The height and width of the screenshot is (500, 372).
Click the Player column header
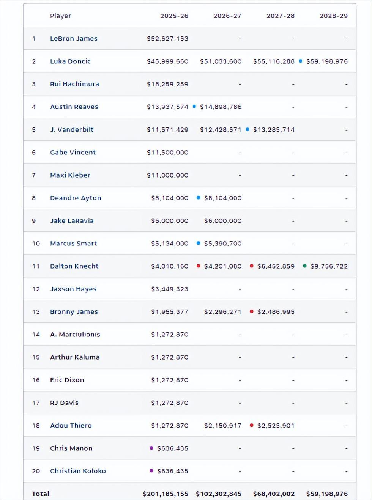tap(60, 16)
